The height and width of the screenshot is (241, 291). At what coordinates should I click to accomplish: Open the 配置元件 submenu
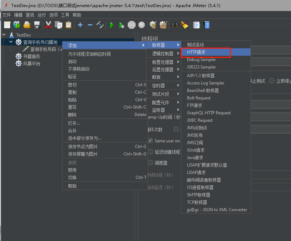(164, 103)
